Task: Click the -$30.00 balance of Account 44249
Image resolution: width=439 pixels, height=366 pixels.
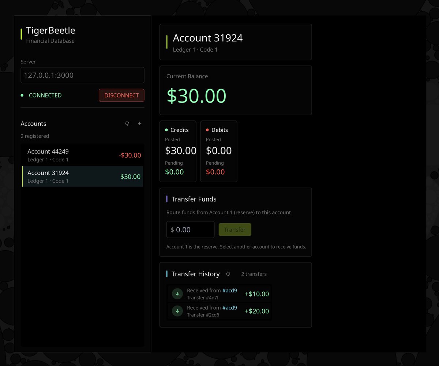Action: coord(130,155)
